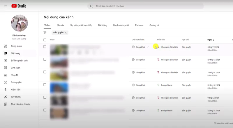Open the hamburger navigation menu
233x128 pixels.
pyautogui.click(x=6, y=6)
